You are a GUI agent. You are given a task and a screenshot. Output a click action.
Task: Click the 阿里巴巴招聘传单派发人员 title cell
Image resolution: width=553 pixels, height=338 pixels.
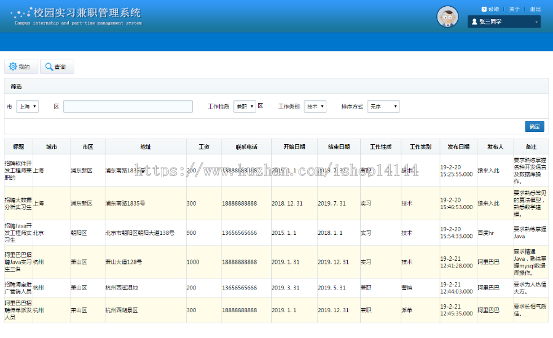point(18,310)
